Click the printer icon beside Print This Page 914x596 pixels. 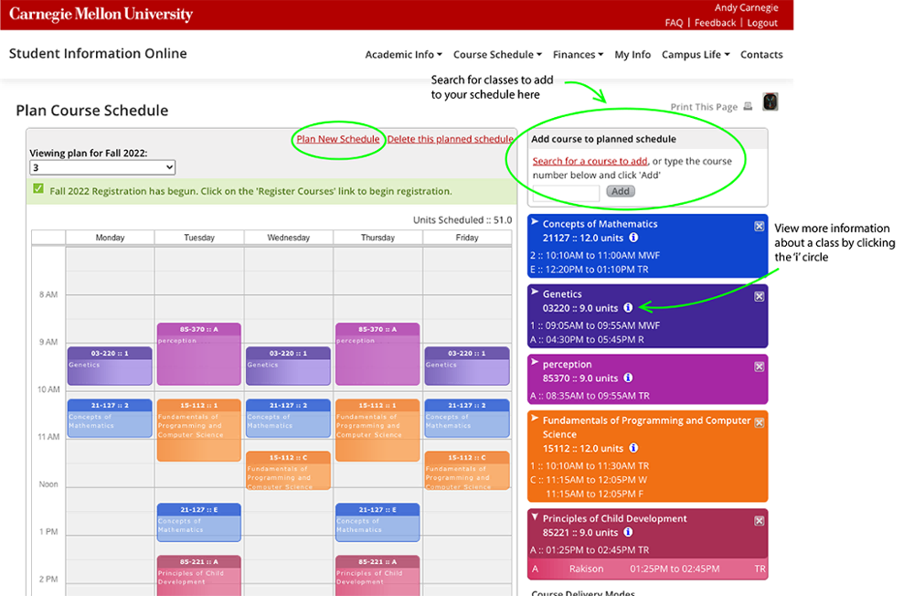[x=748, y=106]
